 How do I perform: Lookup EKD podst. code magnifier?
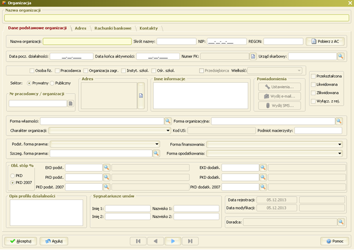pos(106,168)
